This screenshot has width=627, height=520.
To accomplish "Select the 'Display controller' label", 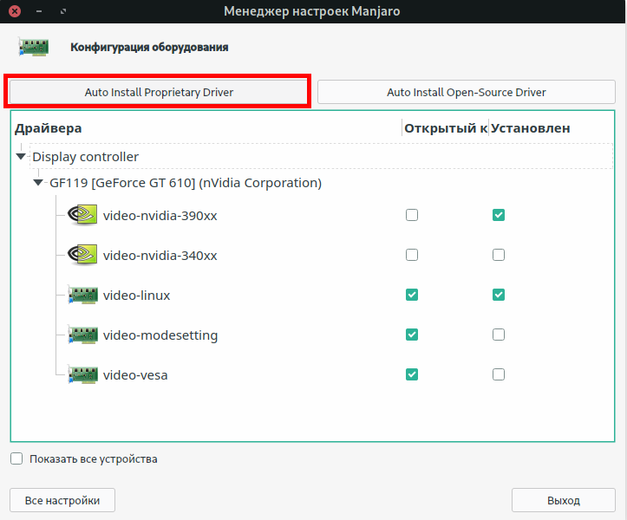I will (86, 157).
